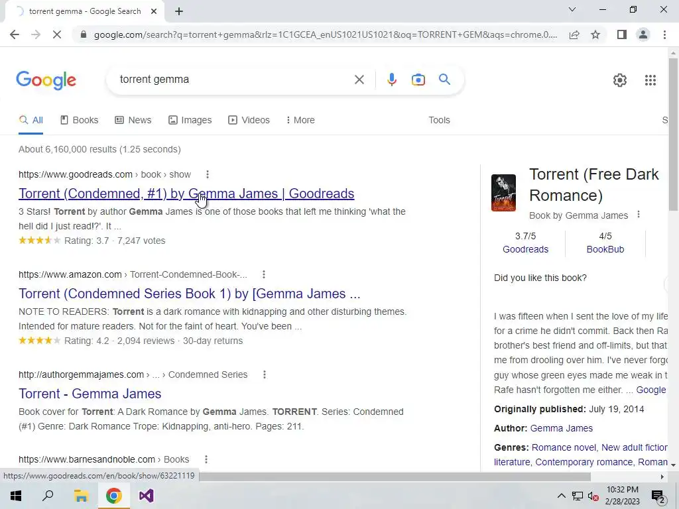
Task: Go back using browser back arrow
Action: point(15,34)
